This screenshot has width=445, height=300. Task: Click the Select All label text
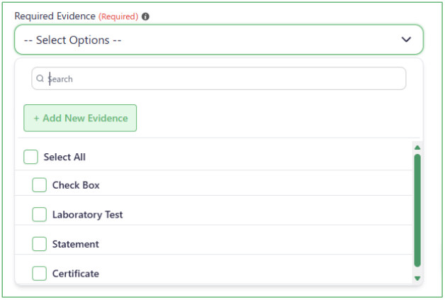[64, 157]
